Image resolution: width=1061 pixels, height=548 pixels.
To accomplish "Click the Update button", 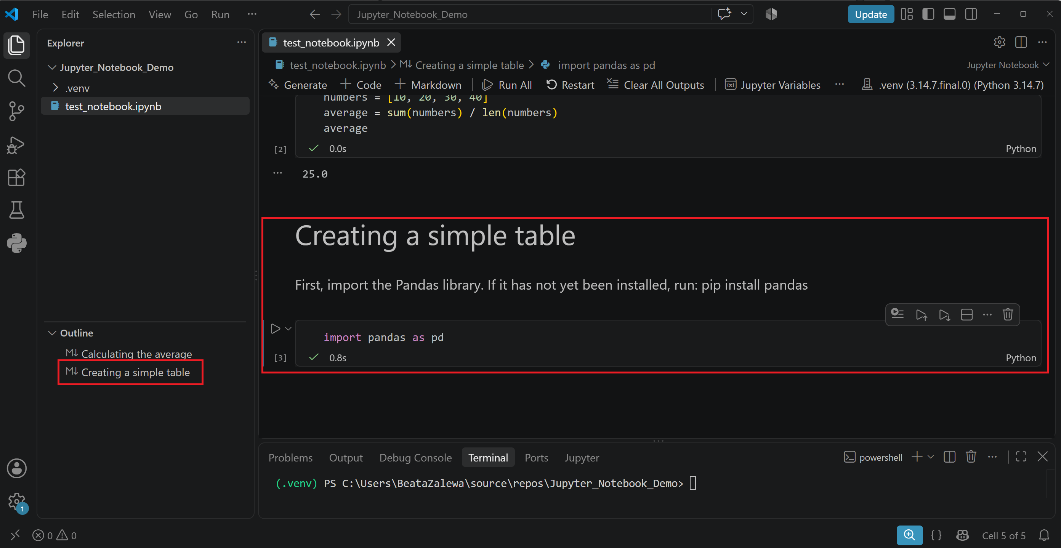I will click(871, 14).
